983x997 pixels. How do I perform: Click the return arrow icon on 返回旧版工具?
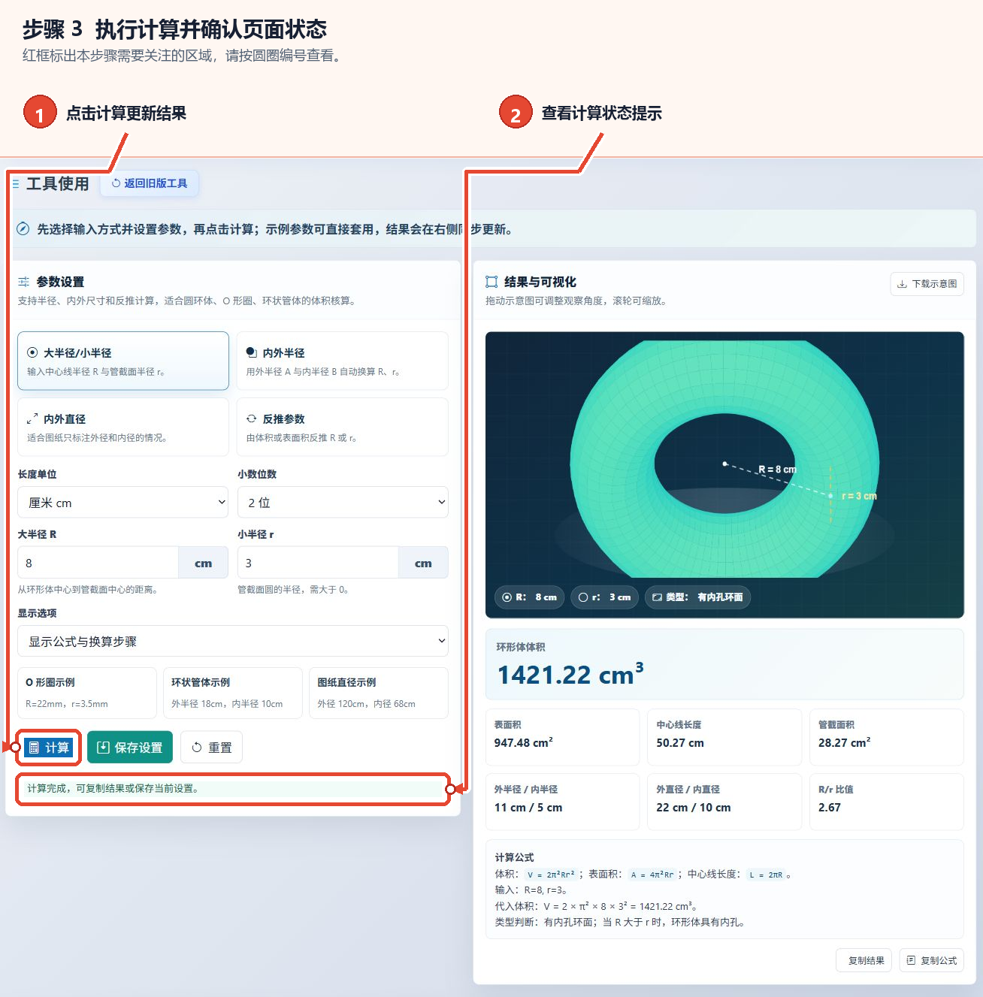[x=116, y=183]
